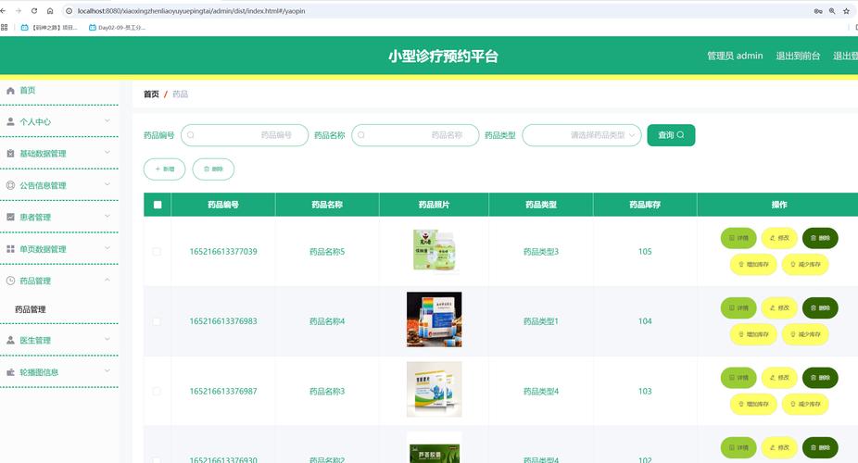The image size is (858, 463).
Task: Click the magnifier icon in 药品编号 search box
Action: [x=191, y=135]
